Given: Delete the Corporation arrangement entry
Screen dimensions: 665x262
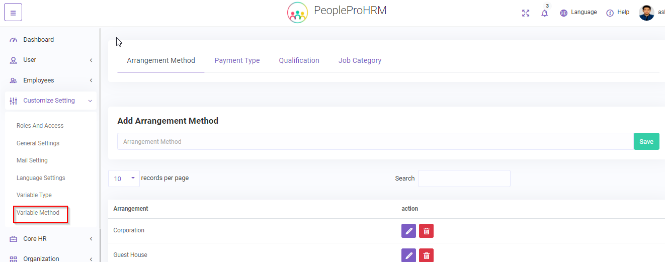Looking at the screenshot, I should click(426, 231).
